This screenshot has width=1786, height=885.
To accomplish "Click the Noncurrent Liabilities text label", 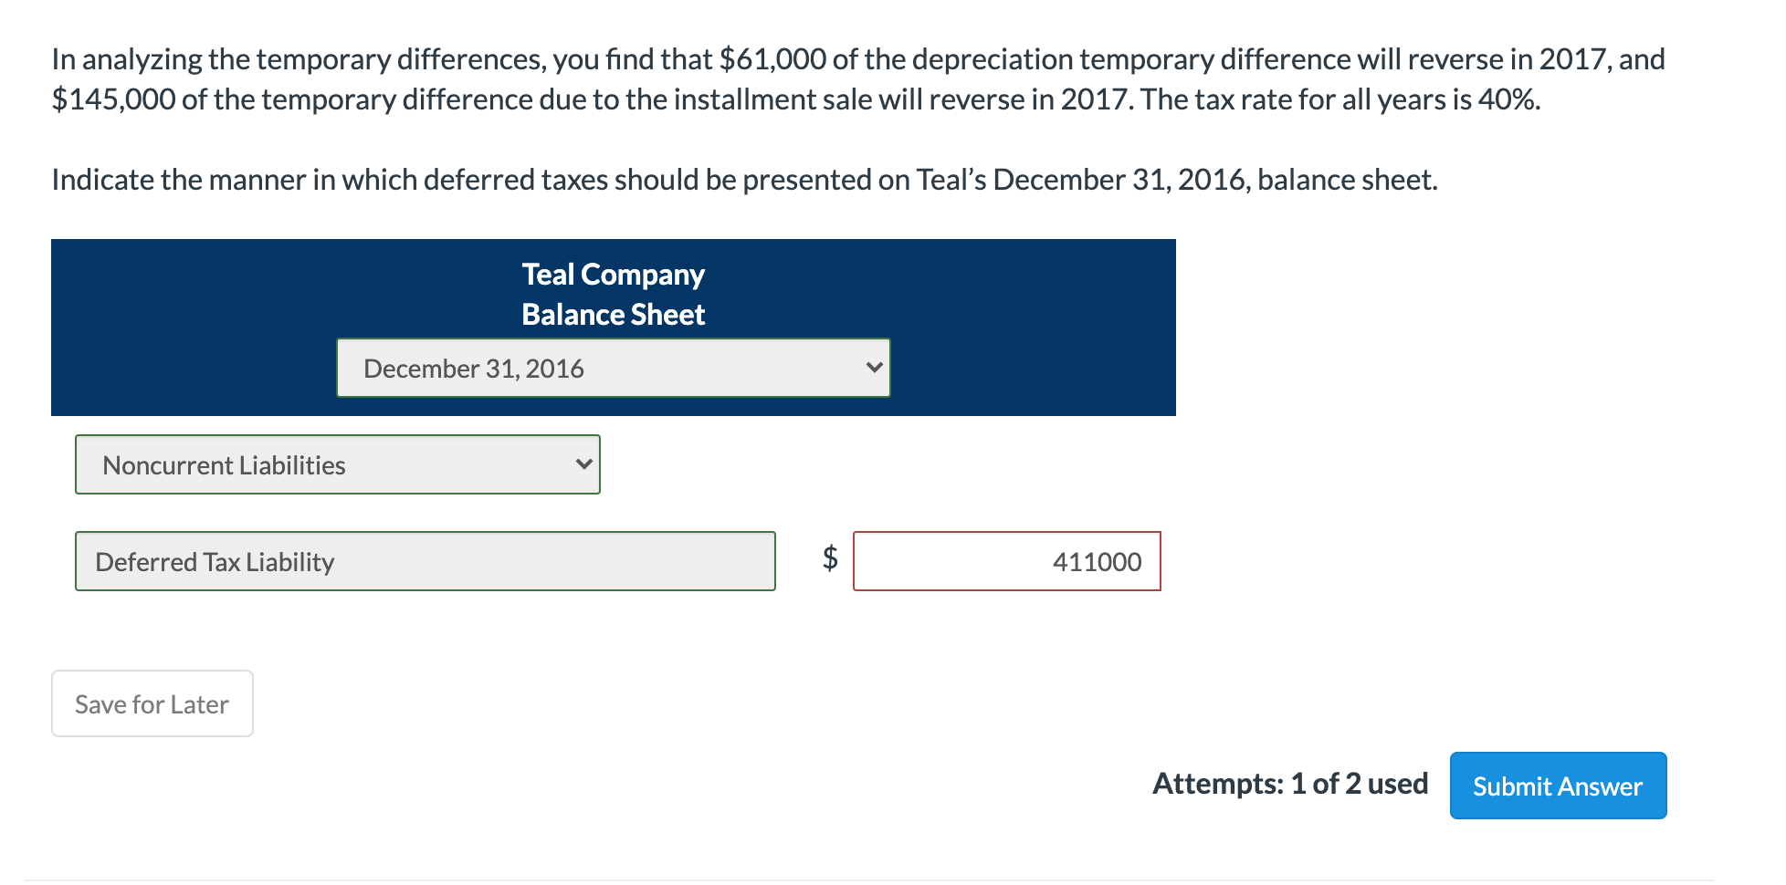I will tap(224, 464).
